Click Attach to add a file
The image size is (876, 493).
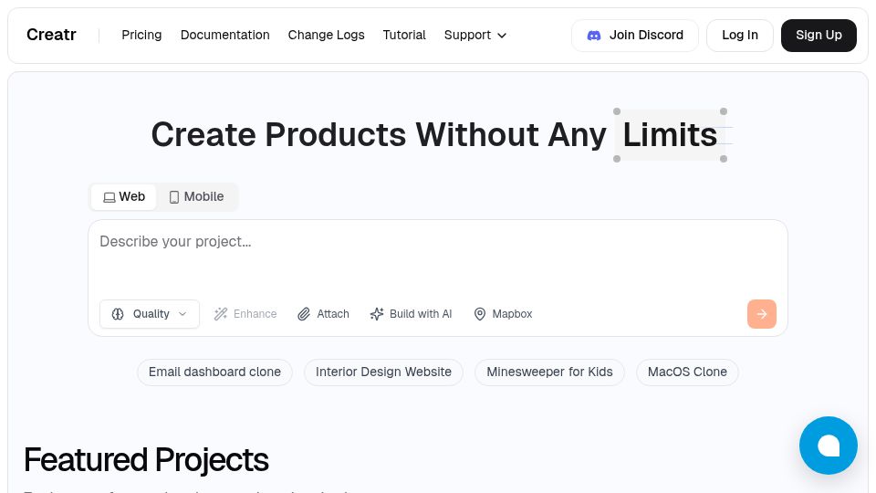[x=323, y=314]
